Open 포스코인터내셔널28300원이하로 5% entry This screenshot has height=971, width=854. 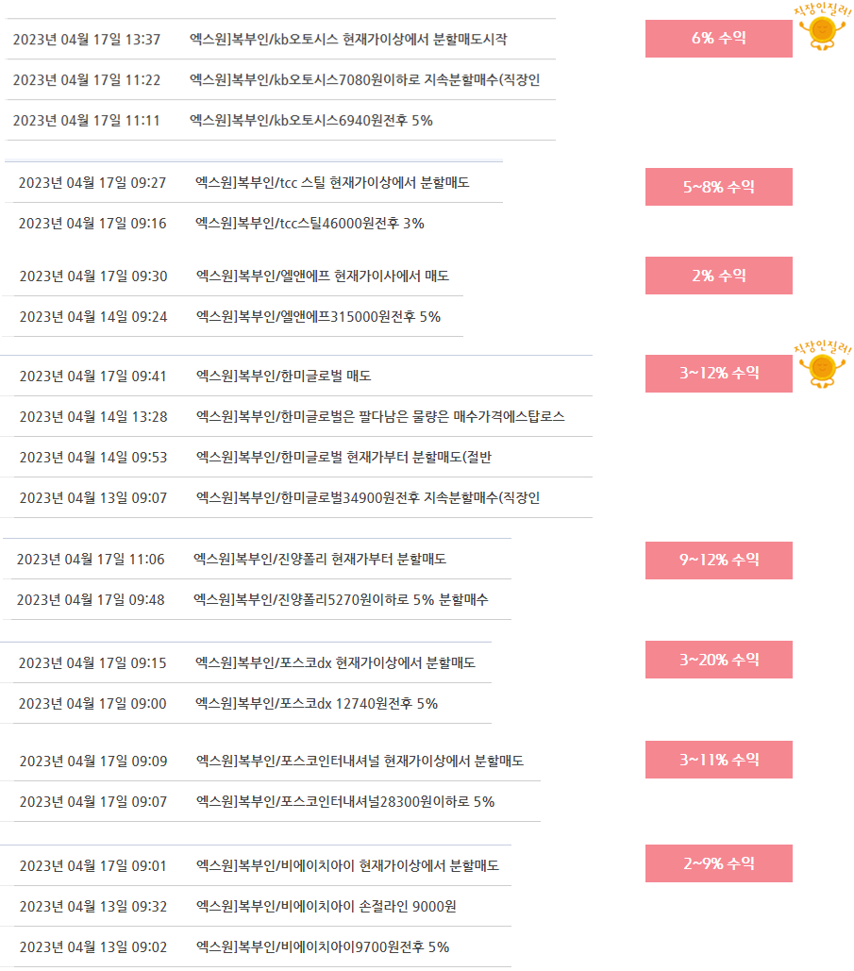click(x=271, y=801)
